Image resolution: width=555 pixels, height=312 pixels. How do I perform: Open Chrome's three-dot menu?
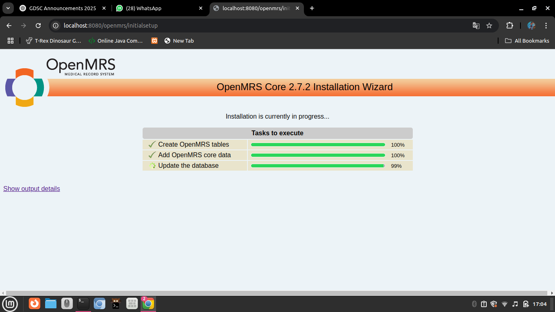(x=546, y=26)
